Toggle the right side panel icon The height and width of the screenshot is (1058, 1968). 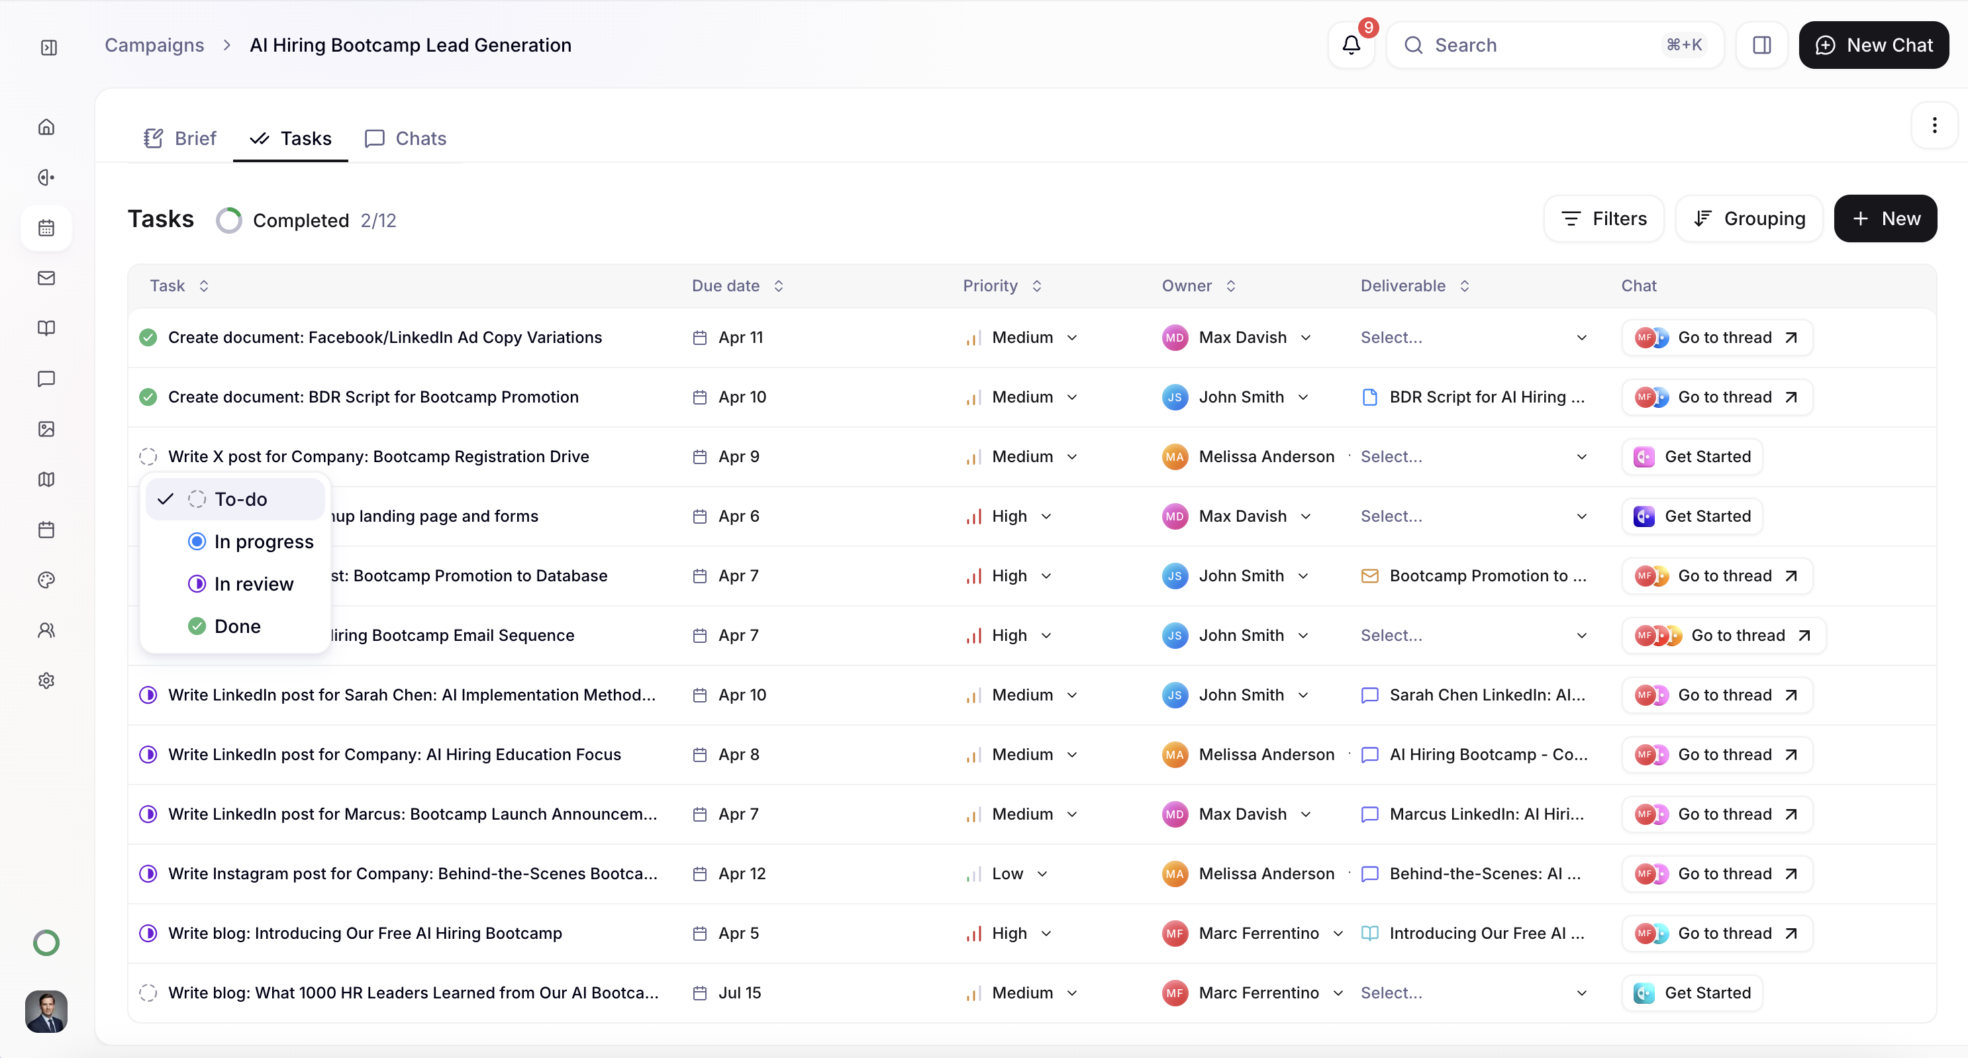[x=1761, y=45]
